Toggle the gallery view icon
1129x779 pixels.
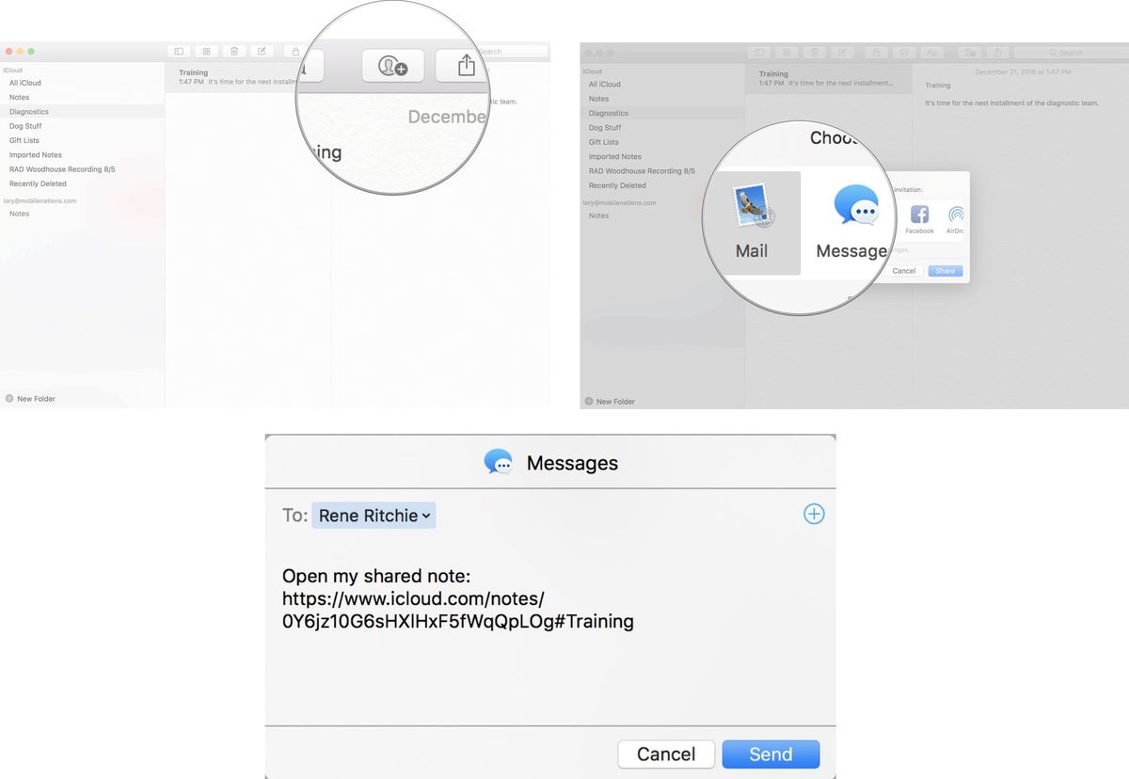click(x=206, y=51)
